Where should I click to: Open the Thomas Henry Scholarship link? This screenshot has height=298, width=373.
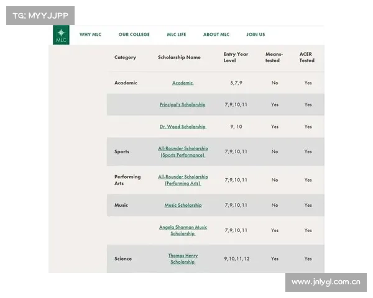click(183, 258)
